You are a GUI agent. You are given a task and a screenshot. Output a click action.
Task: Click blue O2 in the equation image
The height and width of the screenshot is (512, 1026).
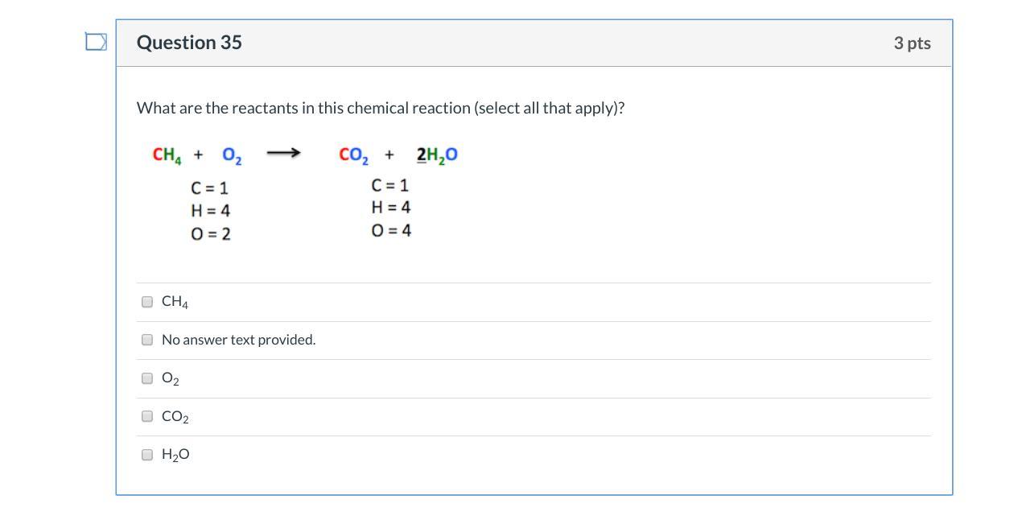click(x=232, y=155)
